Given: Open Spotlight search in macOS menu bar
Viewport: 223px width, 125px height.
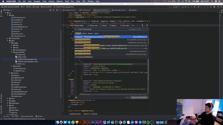Looking at the screenshot, I should tap(212, 1).
